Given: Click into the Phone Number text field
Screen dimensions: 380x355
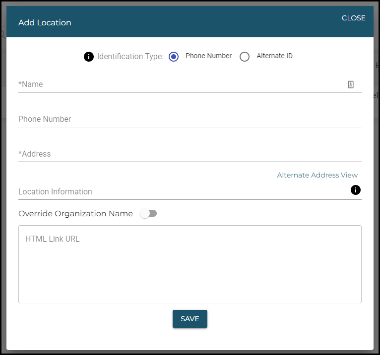Looking at the screenshot, I should tap(190, 119).
